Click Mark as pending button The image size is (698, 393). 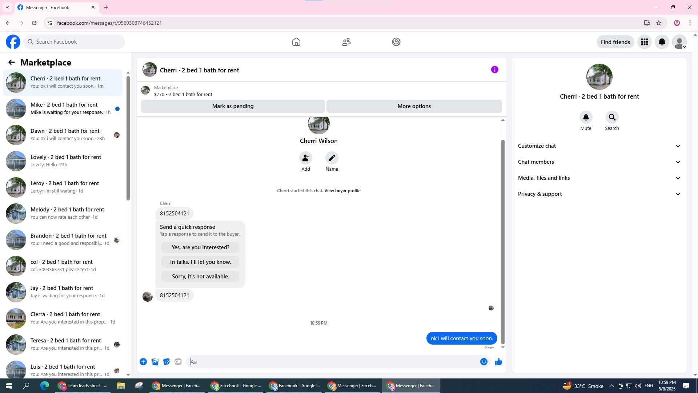(233, 106)
